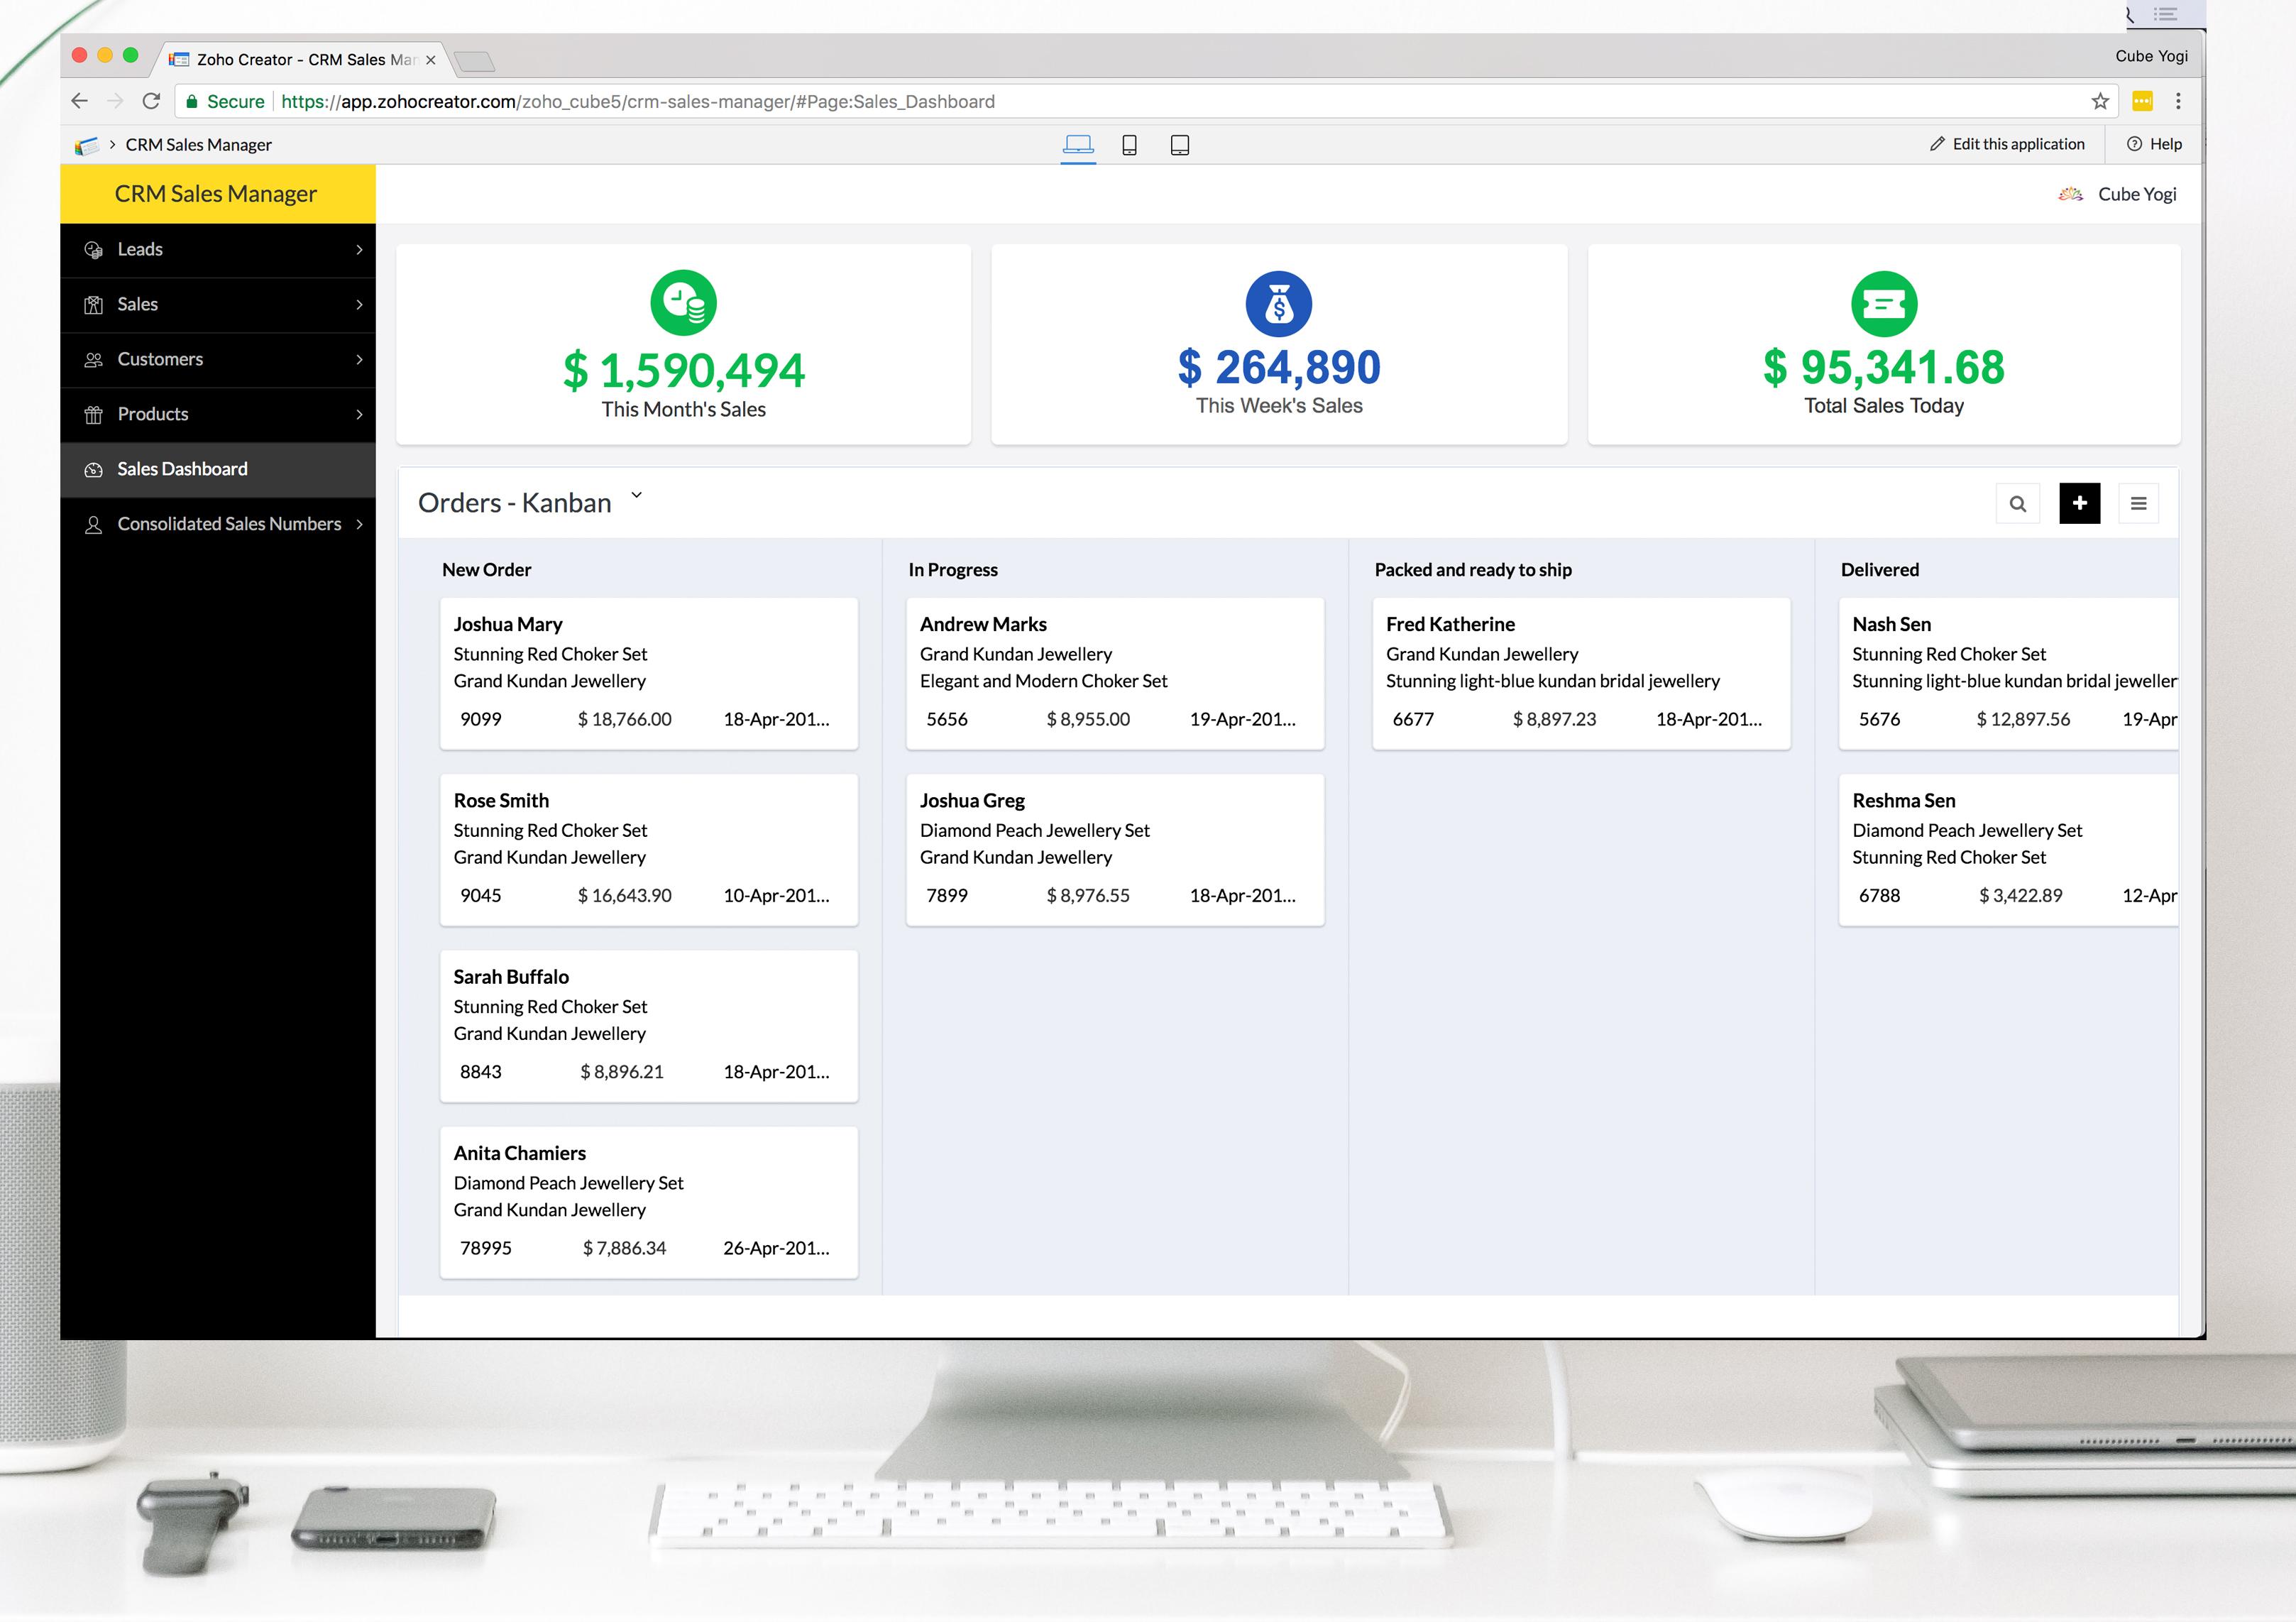The width and height of the screenshot is (2296, 1622).
Task: Click the browser forward arrow
Action: pyautogui.click(x=115, y=101)
